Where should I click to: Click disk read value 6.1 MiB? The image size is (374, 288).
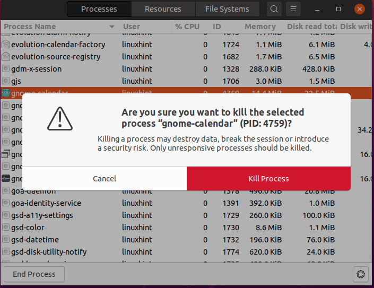pyautogui.click(x=322, y=45)
